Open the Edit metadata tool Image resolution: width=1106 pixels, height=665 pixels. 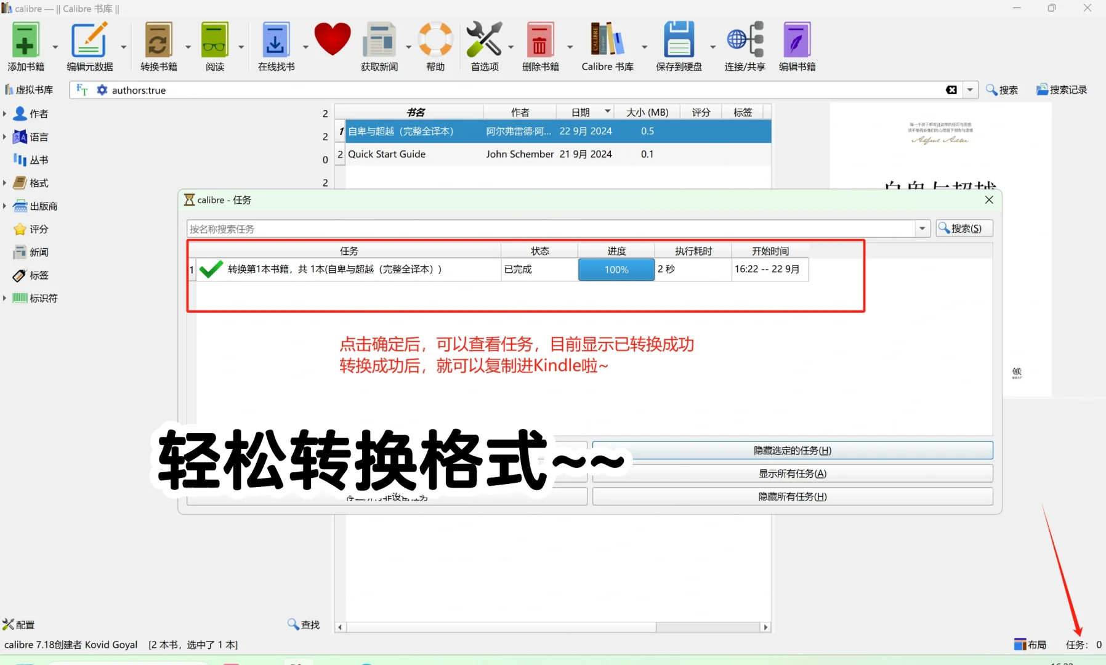point(89,40)
